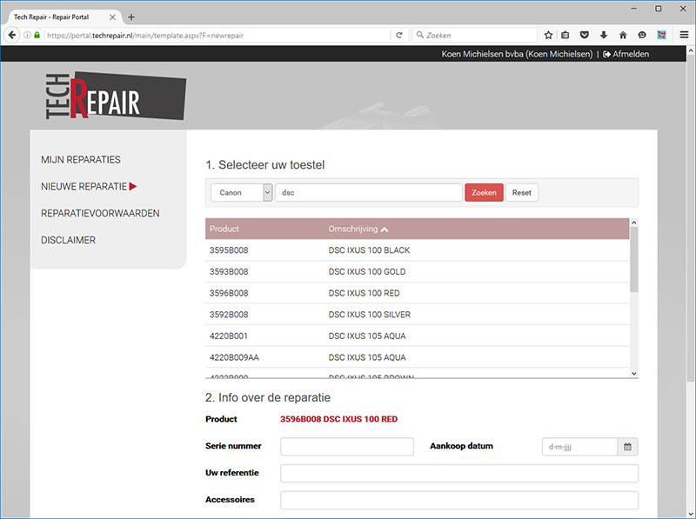Click the page scrollbar thumb on the right
This screenshot has width=696, height=519.
690,218
